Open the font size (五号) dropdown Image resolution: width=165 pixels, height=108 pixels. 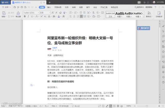50,13
